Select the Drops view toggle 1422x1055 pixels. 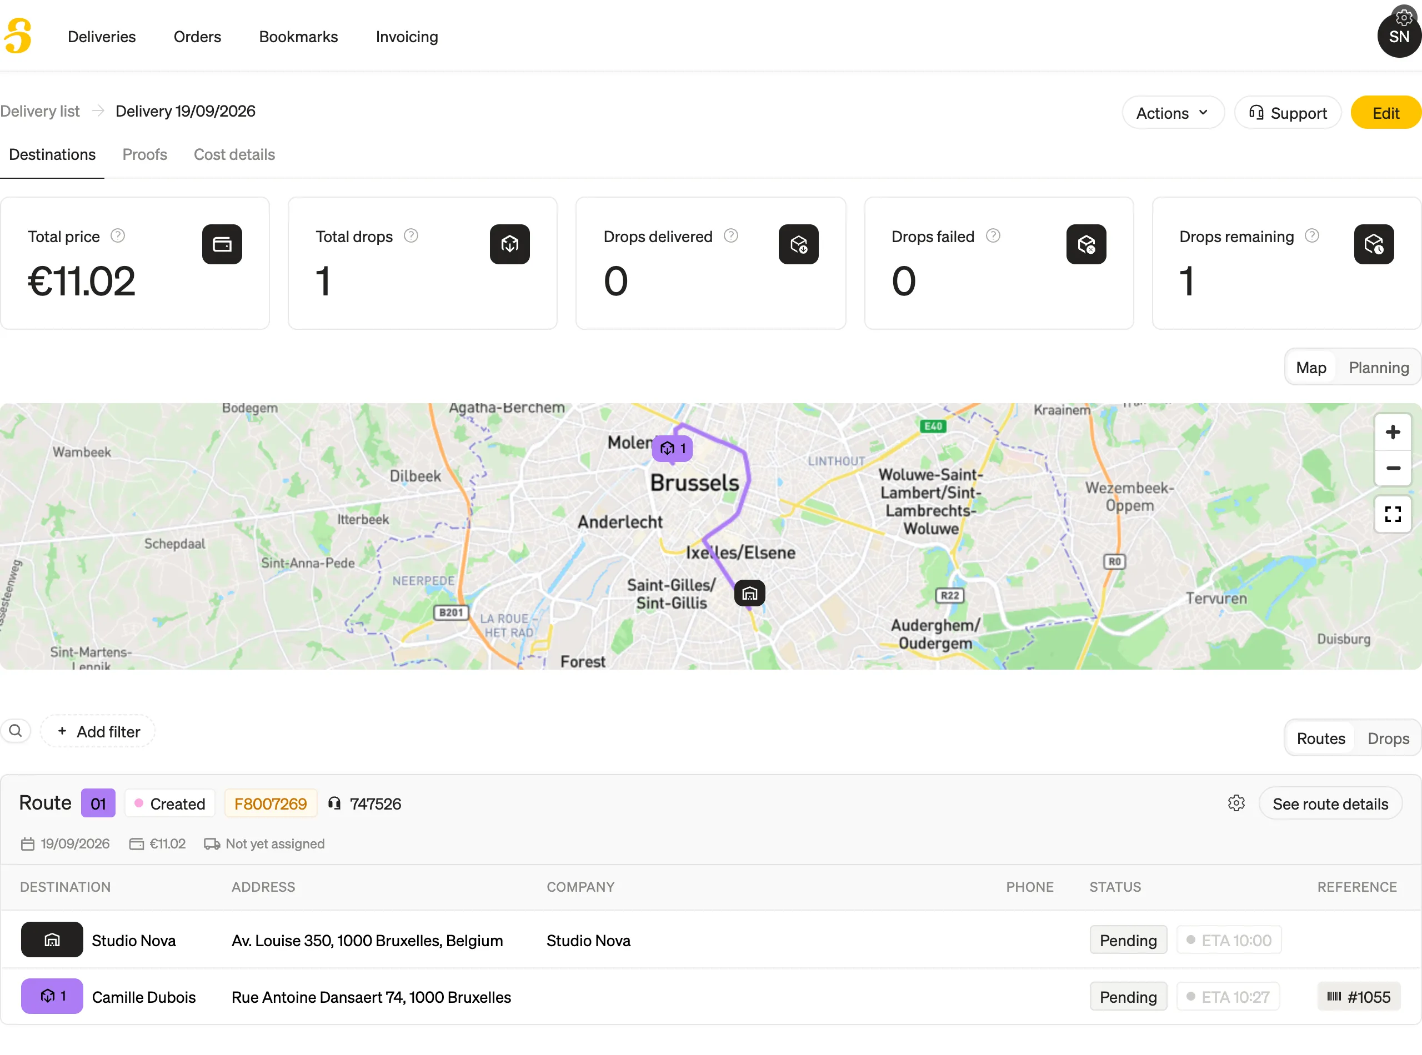1388,738
